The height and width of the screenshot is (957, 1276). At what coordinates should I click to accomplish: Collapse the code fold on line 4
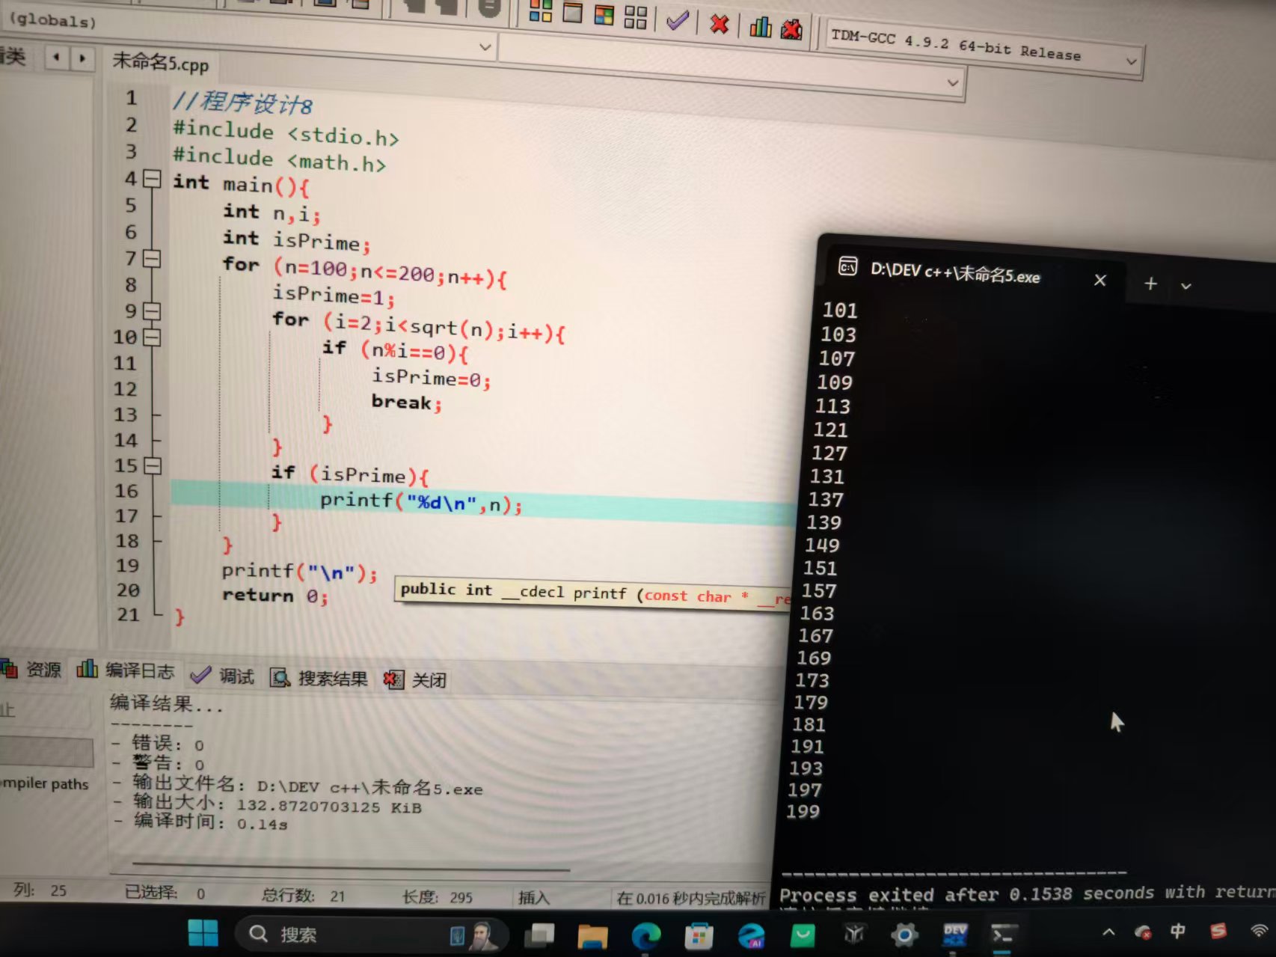(x=152, y=180)
